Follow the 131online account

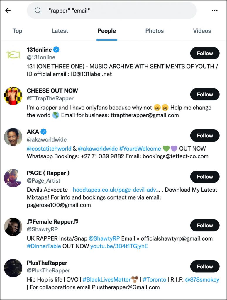[x=205, y=53]
